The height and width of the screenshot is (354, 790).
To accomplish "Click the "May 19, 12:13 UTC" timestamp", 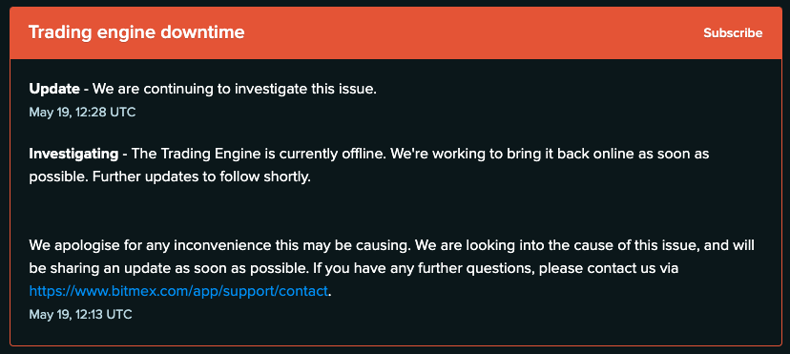I will coord(80,315).
